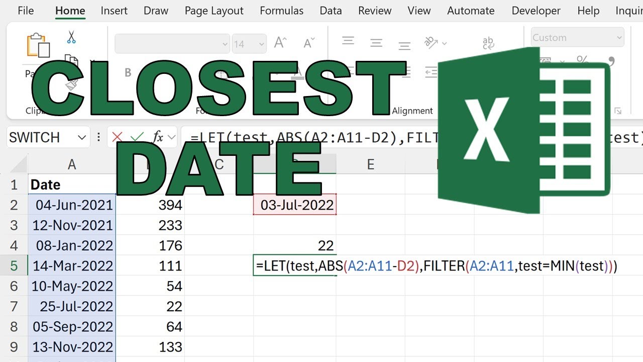Select cell with 25-Jul-2022
The image size is (643, 362).
coord(72,306)
